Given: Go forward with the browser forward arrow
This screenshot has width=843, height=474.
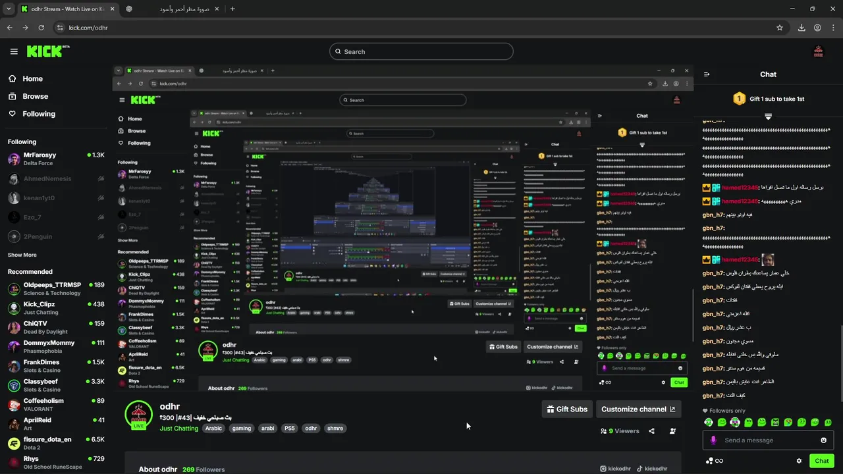Looking at the screenshot, I should tap(25, 28).
